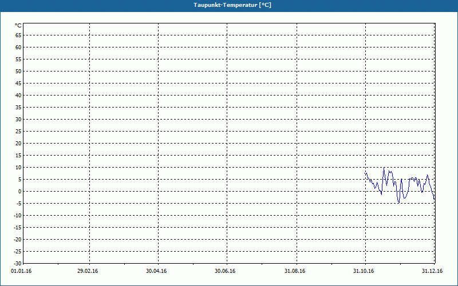Select the 20 y-axis tick label
This screenshot has width=458, height=286.
(x=18, y=144)
